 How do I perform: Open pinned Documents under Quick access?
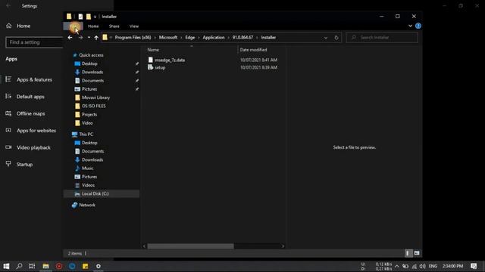tap(92, 81)
